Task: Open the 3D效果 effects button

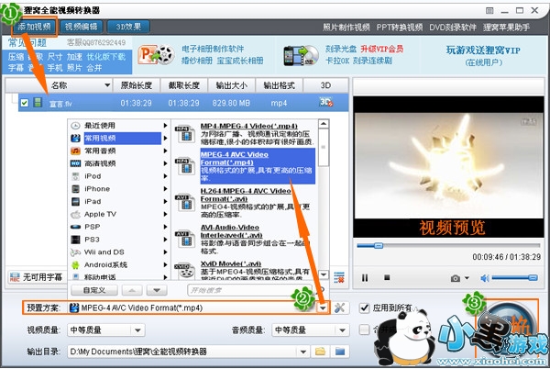Action: coord(128,27)
